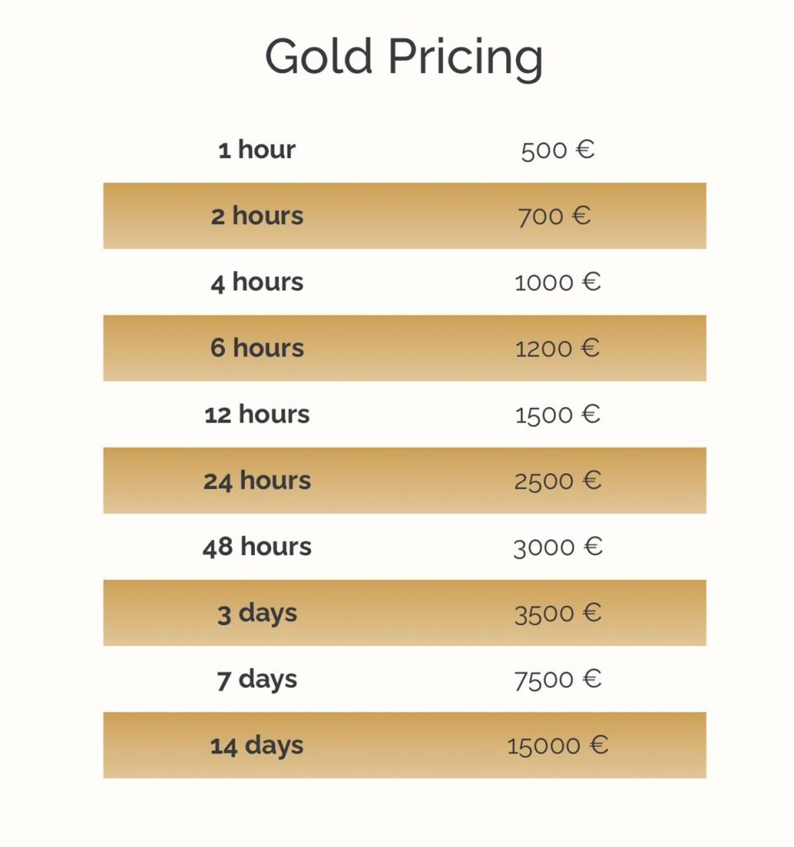Screen dimensions: 794x847
Task: Click the Gold Pricing heading
Action: 404,57
